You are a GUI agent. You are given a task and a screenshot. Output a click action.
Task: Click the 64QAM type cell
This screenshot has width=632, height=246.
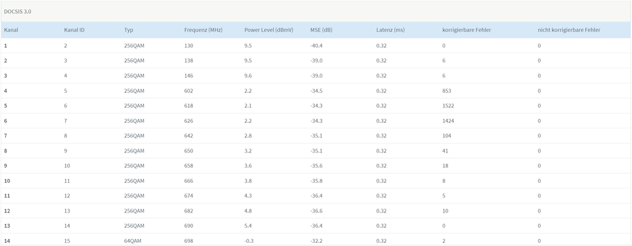pos(132,241)
